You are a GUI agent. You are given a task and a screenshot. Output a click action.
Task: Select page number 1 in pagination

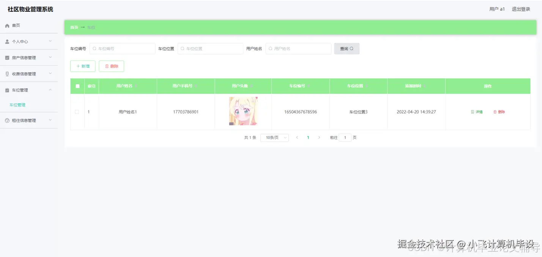(x=308, y=137)
